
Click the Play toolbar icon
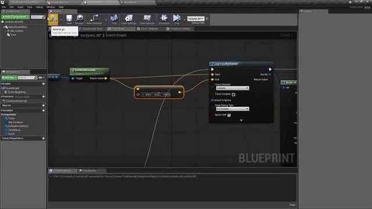coord(177,19)
